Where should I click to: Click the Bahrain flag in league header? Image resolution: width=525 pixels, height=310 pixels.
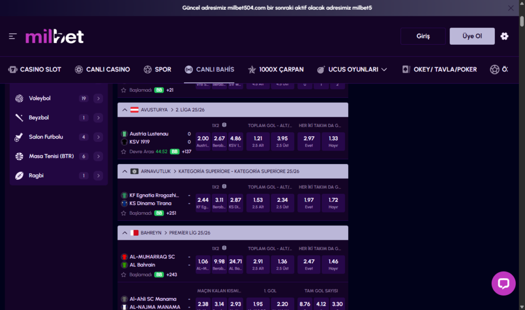click(134, 233)
